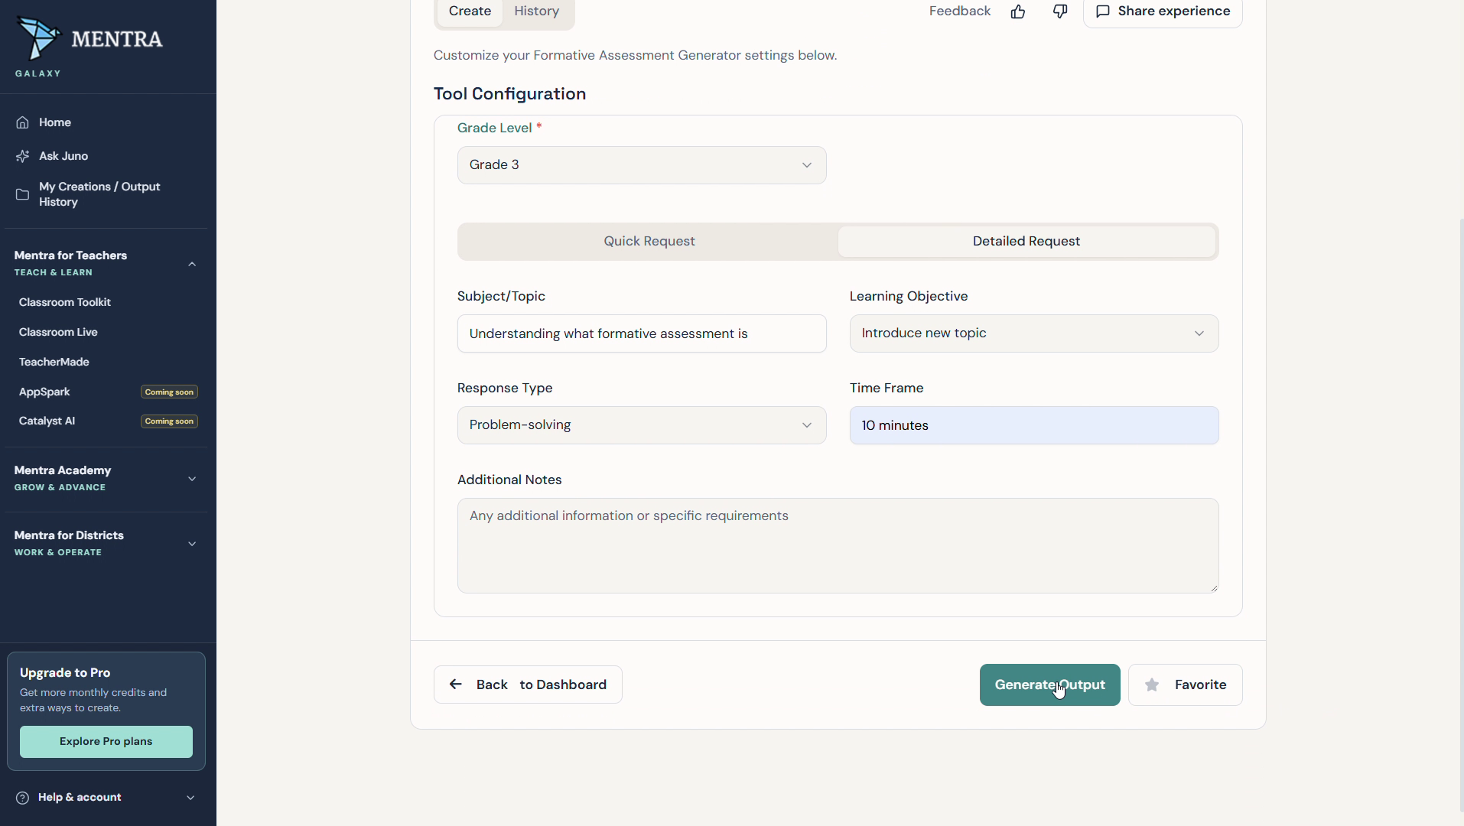Expand the Help & account menu chevron
1464x826 pixels.
[x=190, y=798]
